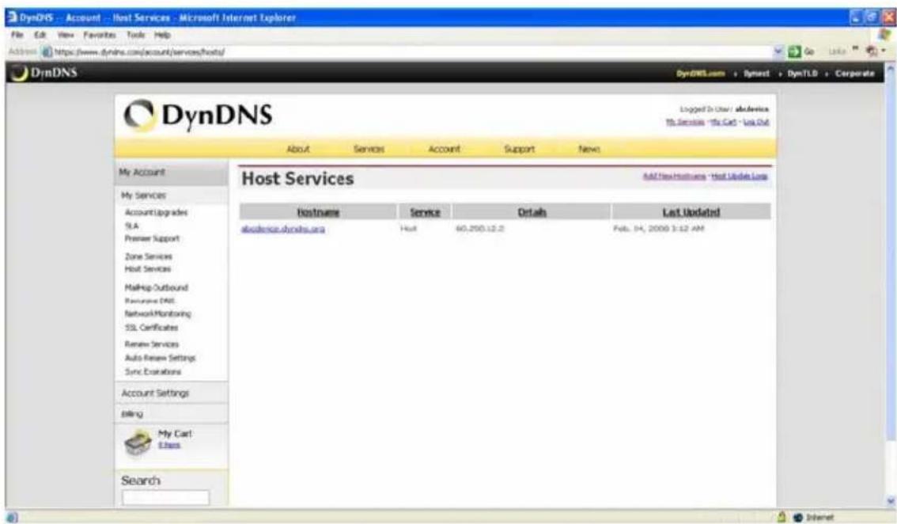Open the Support tab in yellow navigation bar
This screenshot has width=897, height=524.
click(x=520, y=149)
